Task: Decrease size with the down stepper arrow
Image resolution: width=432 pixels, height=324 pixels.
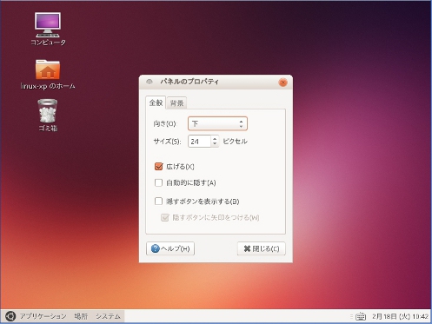Action: [215, 144]
